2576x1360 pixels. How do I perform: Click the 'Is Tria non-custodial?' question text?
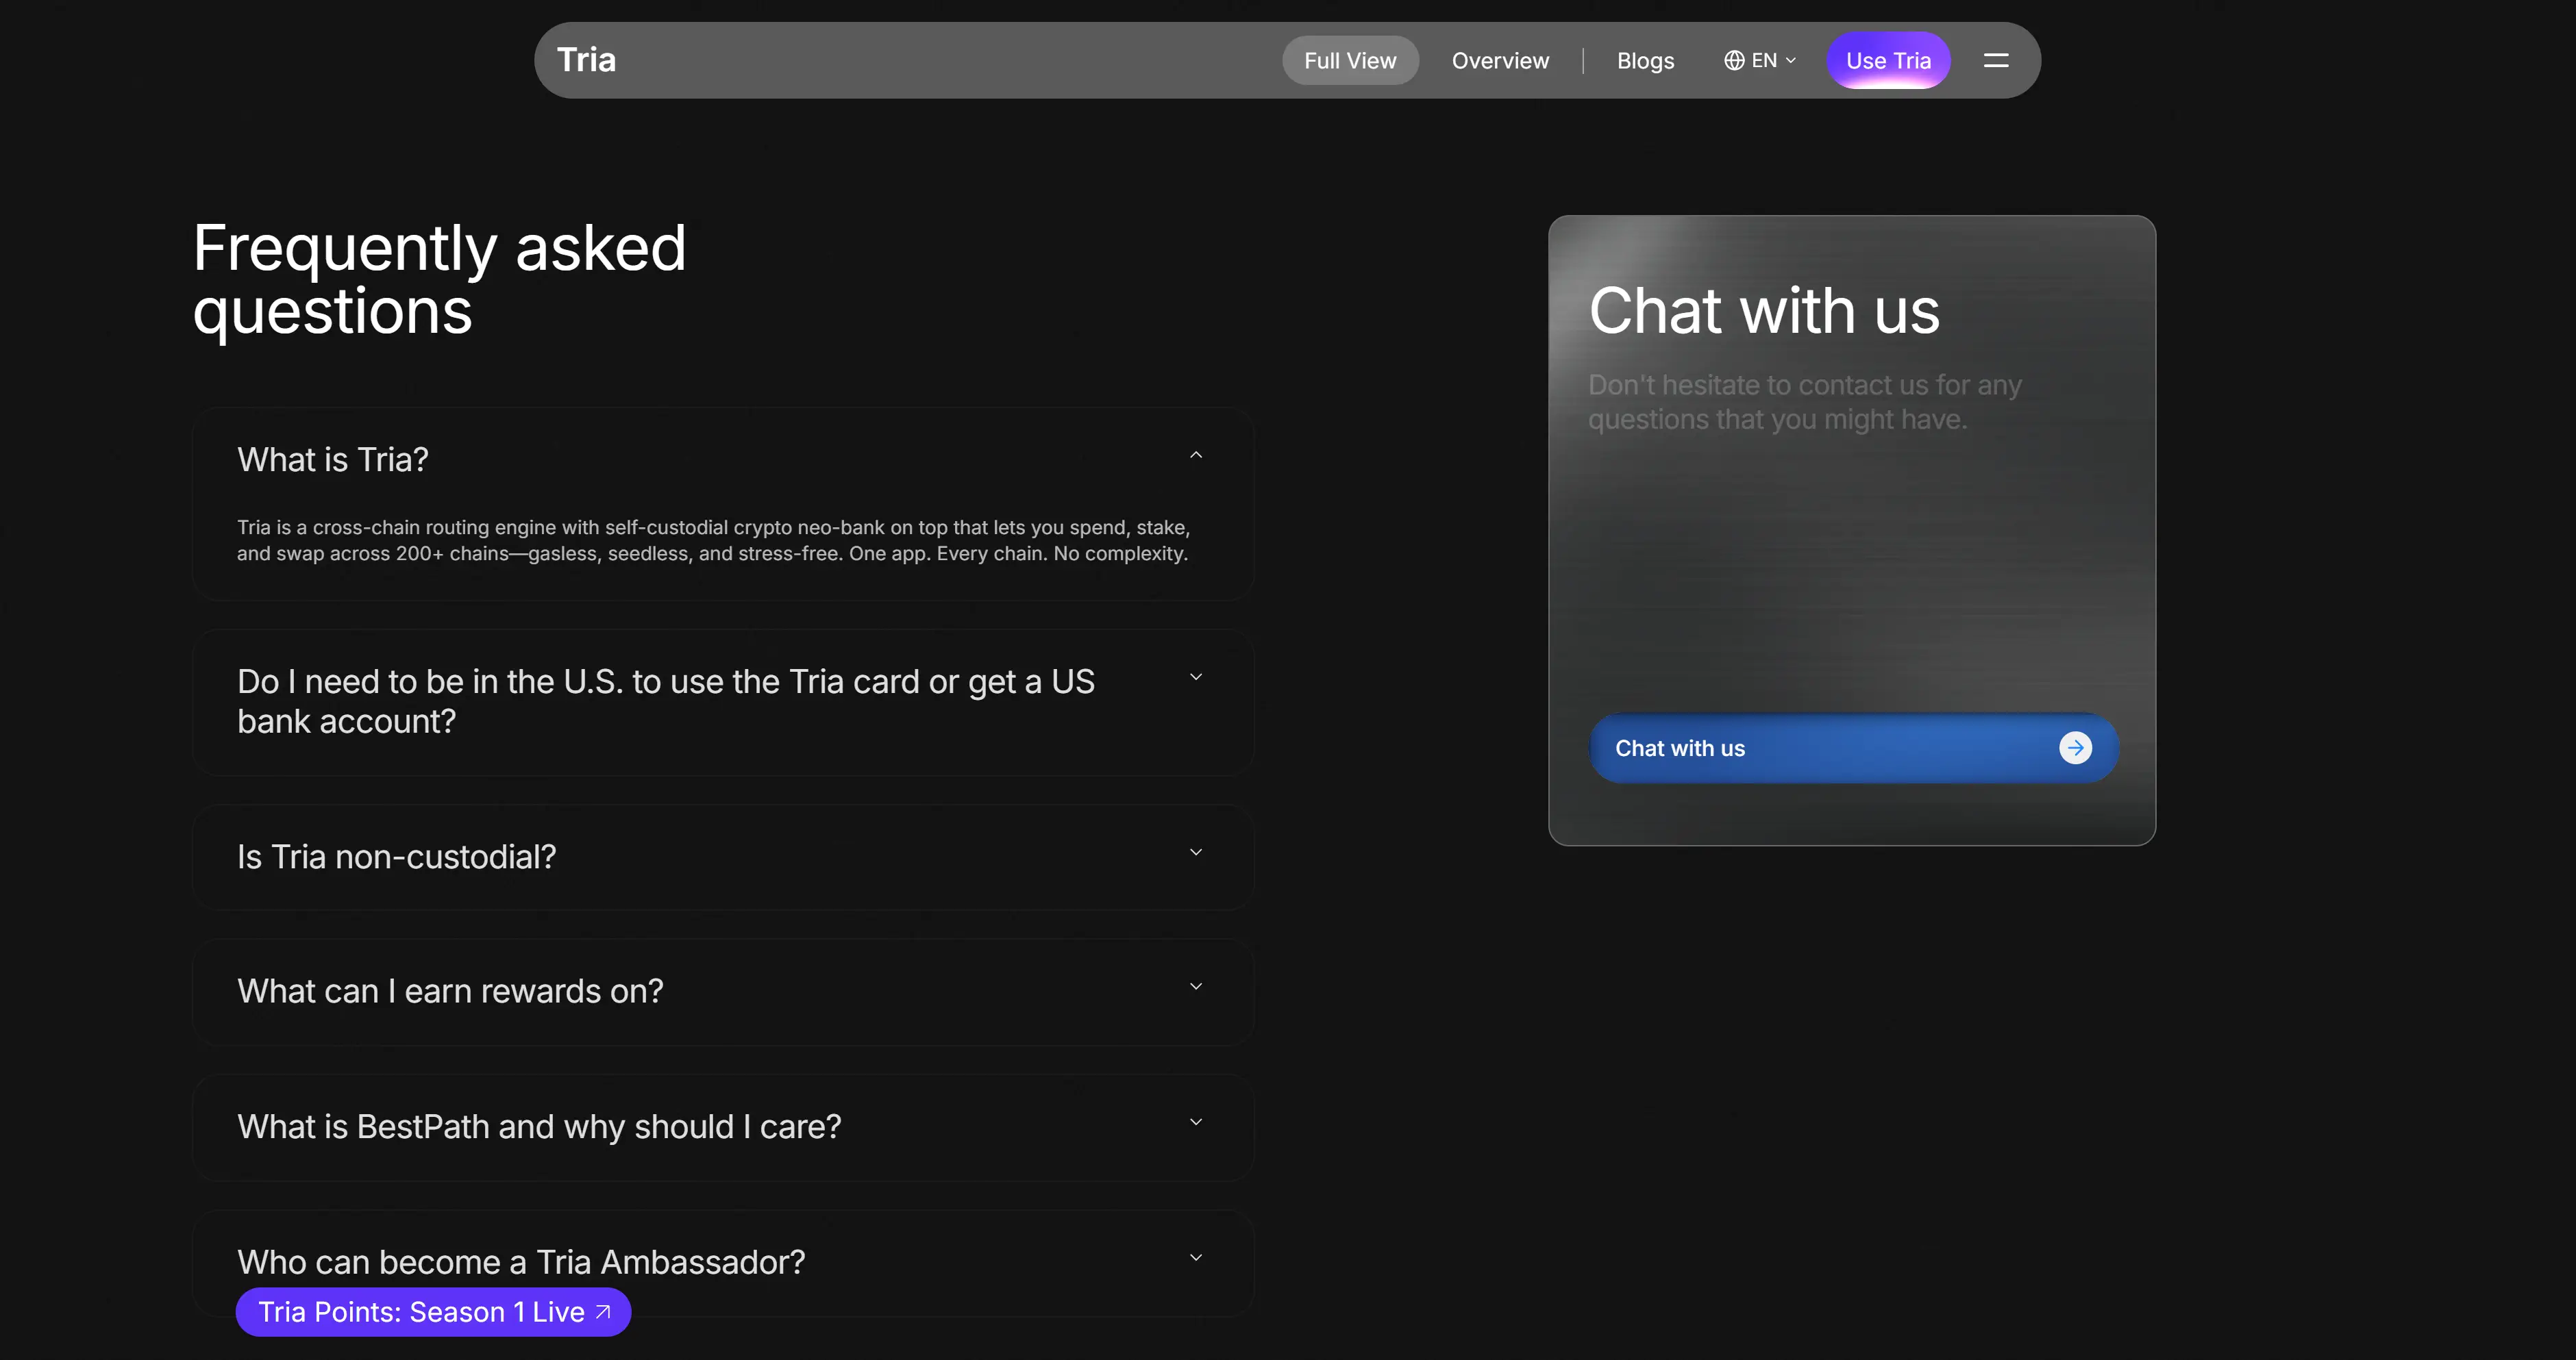coord(396,857)
